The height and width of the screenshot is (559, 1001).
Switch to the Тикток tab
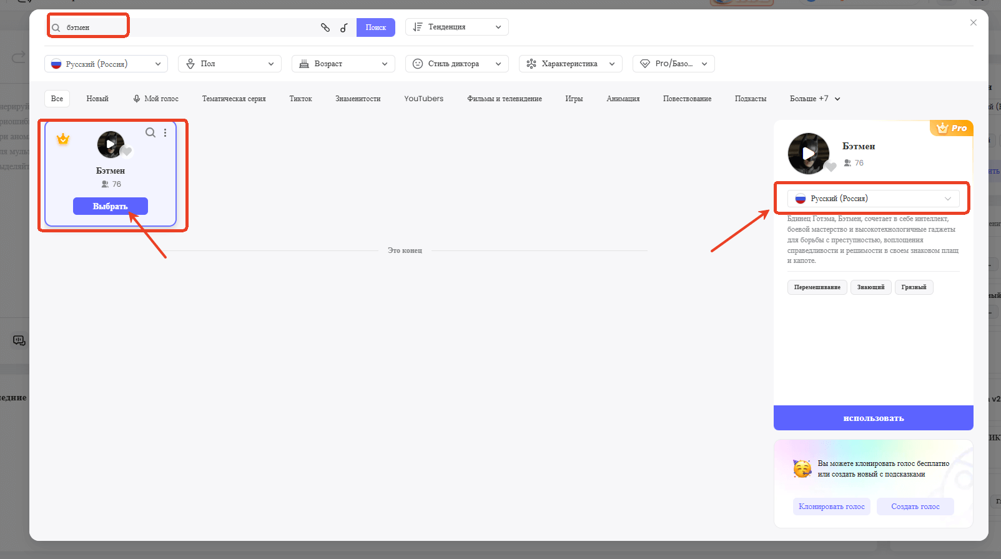[x=300, y=99]
